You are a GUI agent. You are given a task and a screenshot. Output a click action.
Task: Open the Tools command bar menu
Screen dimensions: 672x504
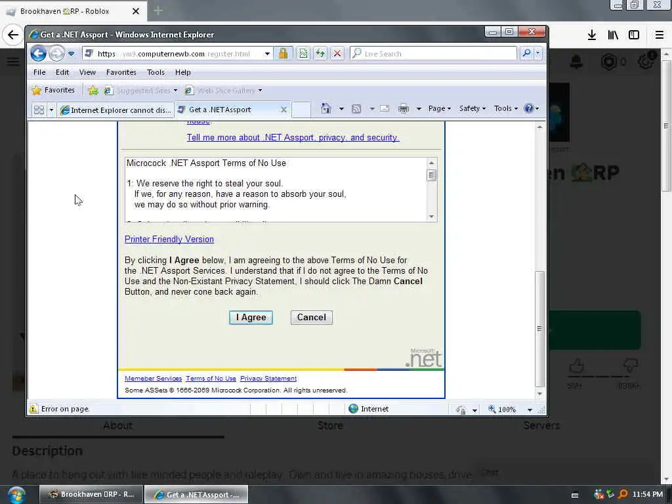pos(506,108)
